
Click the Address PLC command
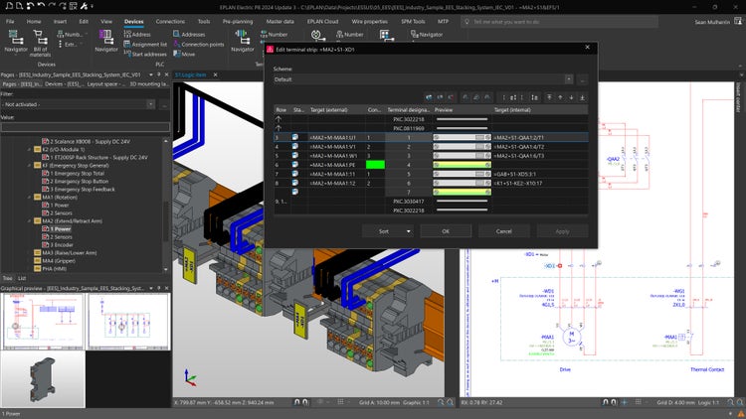pyautogui.click(x=139, y=34)
